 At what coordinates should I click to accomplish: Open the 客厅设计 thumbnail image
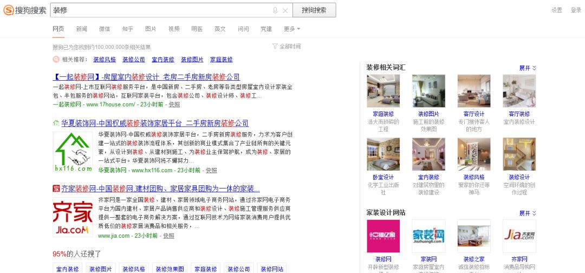474,91
